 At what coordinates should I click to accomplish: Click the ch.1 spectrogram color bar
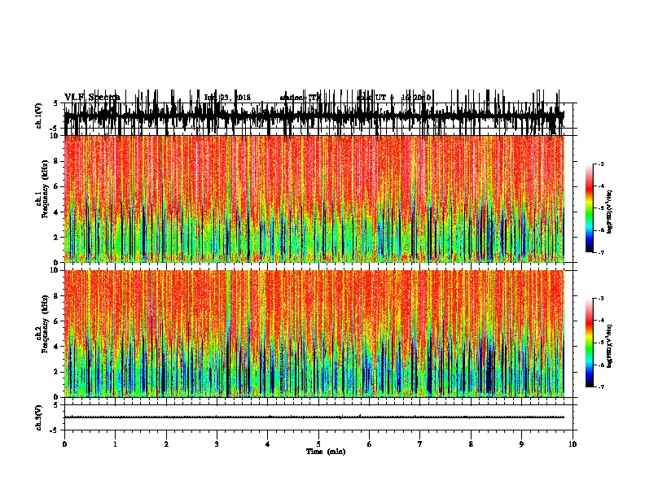[x=590, y=208]
